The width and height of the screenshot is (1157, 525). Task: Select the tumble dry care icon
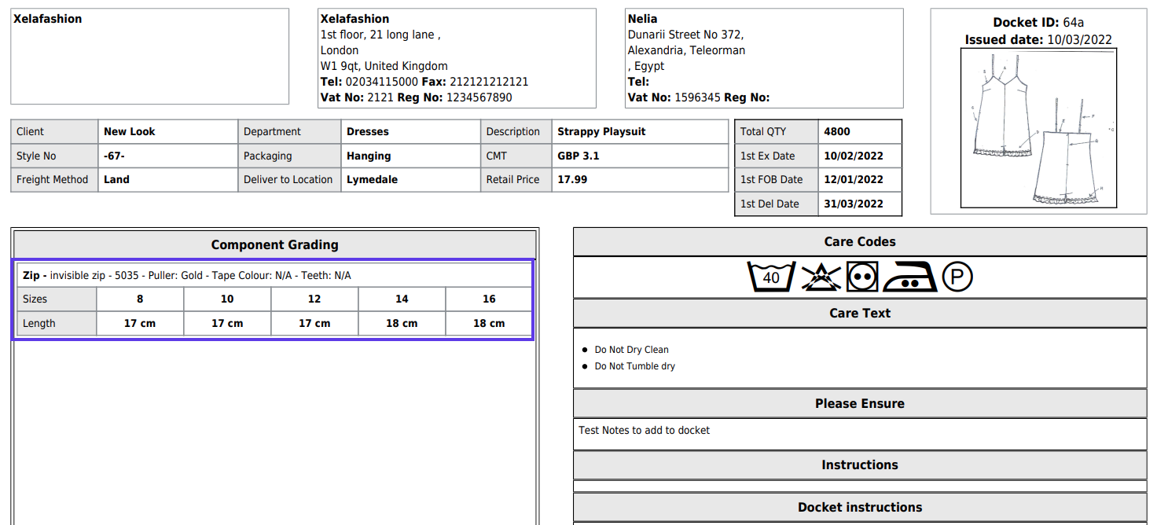tap(862, 276)
